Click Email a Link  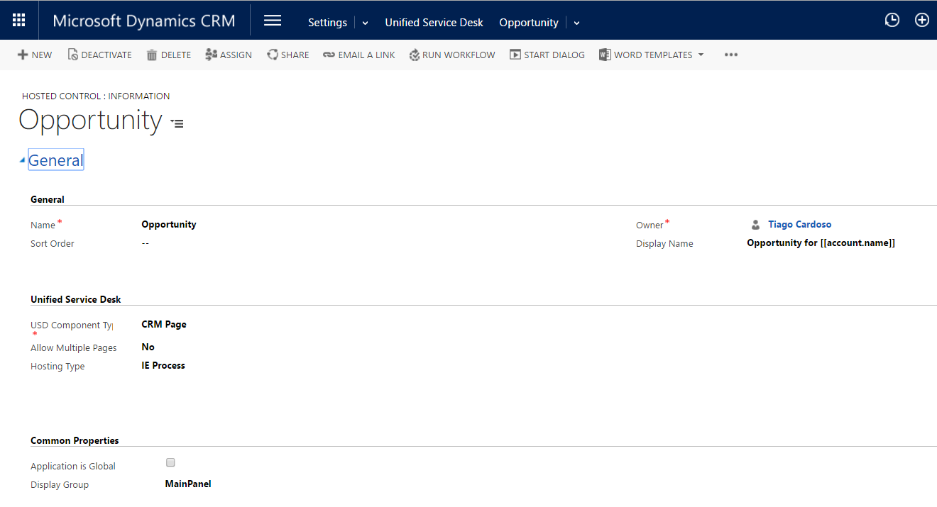click(x=359, y=55)
